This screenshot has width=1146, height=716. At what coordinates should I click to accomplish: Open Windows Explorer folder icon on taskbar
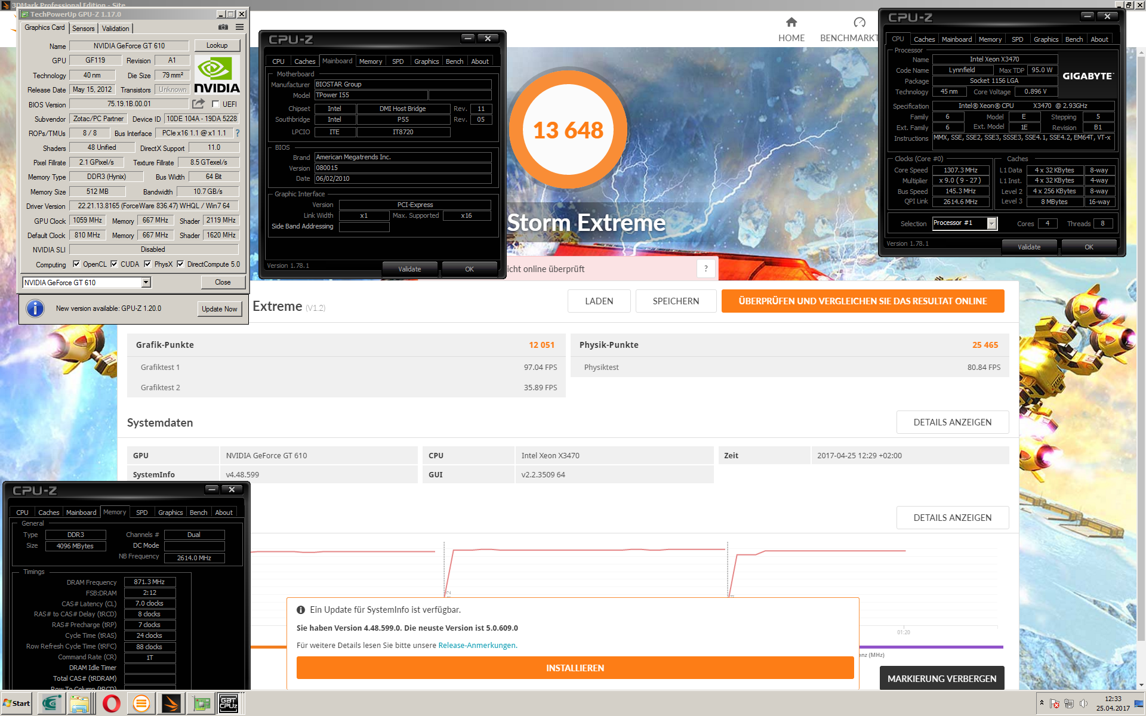coord(80,703)
